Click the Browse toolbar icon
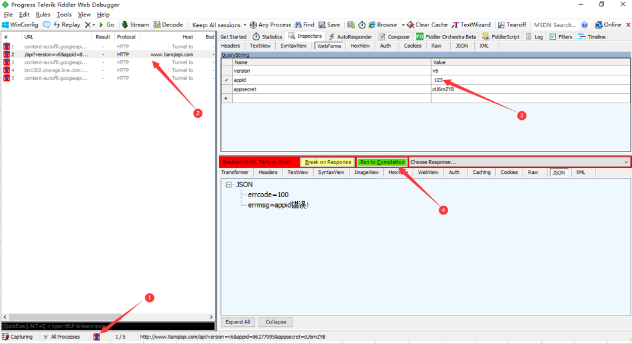Image resolution: width=632 pixels, height=344 pixels. click(x=371, y=25)
